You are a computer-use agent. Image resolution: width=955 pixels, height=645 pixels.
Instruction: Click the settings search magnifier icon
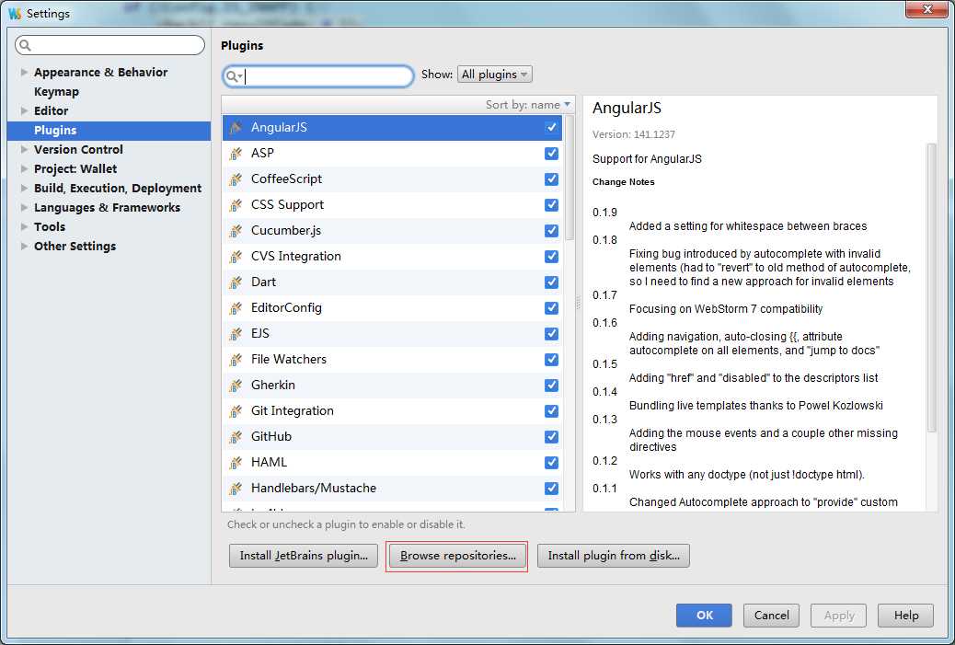[x=26, y=45]
